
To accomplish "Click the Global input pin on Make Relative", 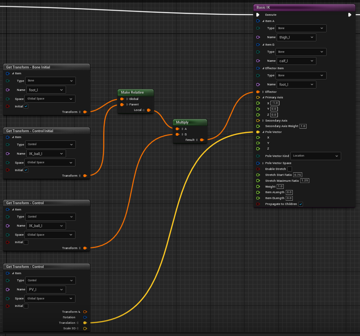I will pos(122,99).
